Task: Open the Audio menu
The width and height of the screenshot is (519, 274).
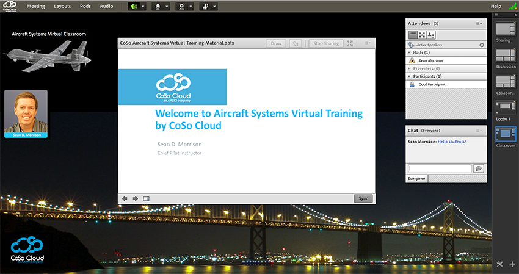Action: (x=107, y=6)
